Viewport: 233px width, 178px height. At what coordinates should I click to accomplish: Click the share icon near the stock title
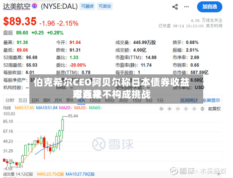175,7
